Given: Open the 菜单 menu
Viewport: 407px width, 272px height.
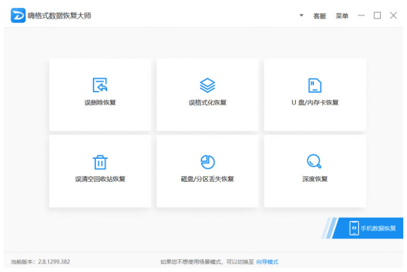Looking at the screenshot, I should tap(342, 16).
